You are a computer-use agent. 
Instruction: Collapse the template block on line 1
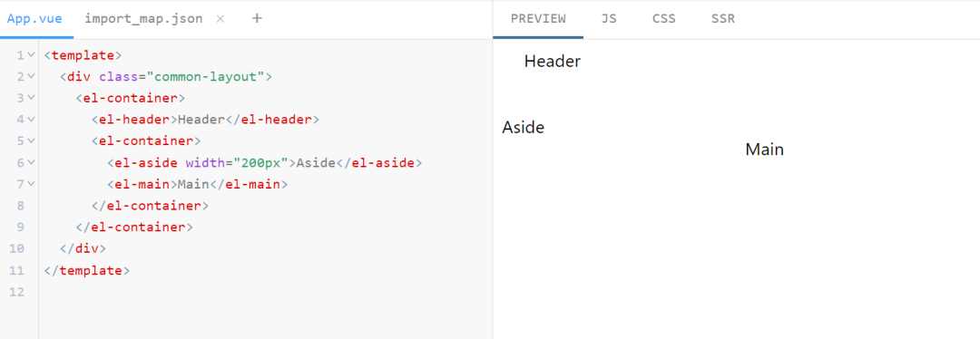point(31,55)
